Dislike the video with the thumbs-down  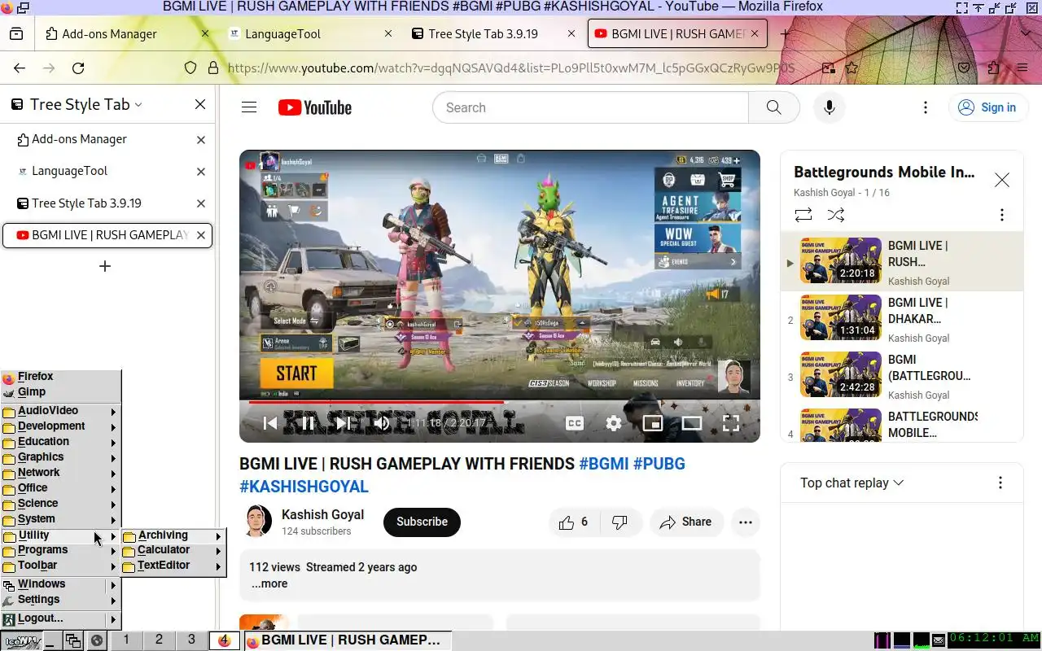click(x=620, y=522)
